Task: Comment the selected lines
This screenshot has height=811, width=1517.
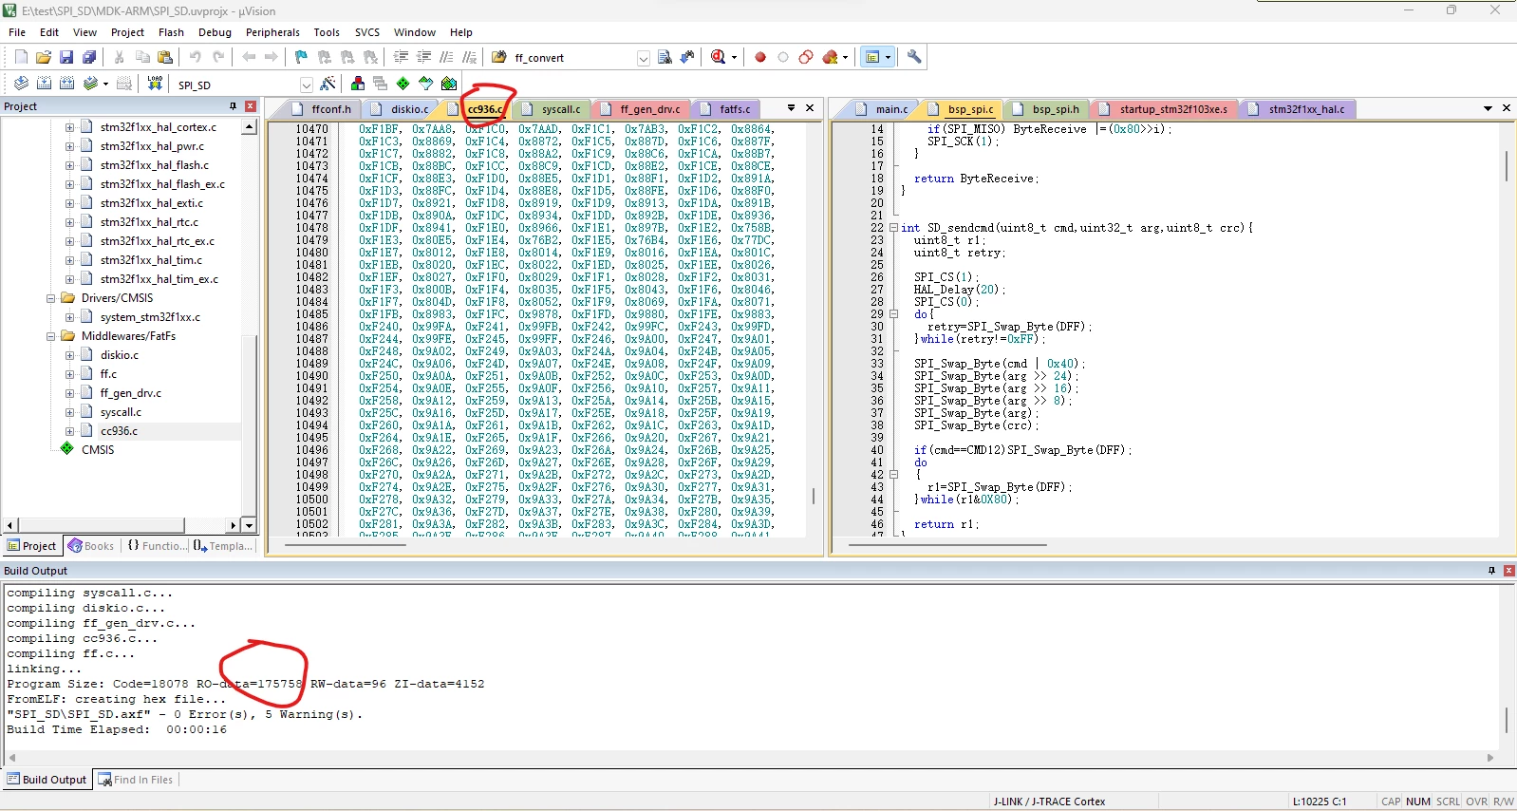Action: coord(446,57)
